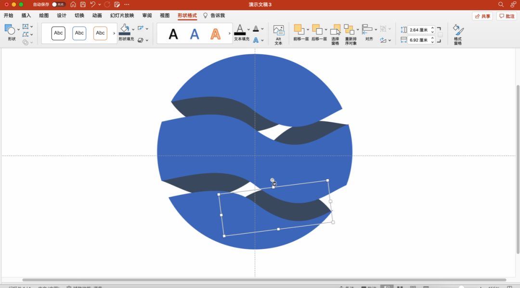
Task: Click the 共享 share button
Action: pos(482,16)
